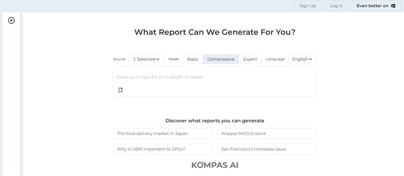
Task: Pick the Analyze NVIDIA stock suggestion
Action: (x=267, y=133)
